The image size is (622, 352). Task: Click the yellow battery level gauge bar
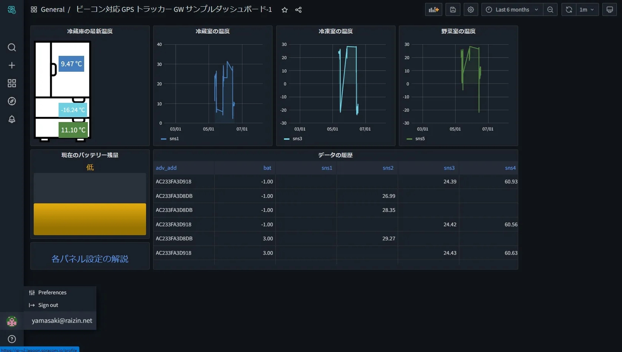(x=90, y=219)
